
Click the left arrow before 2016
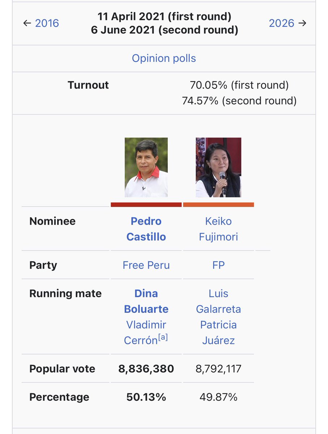tap(27, 23)
